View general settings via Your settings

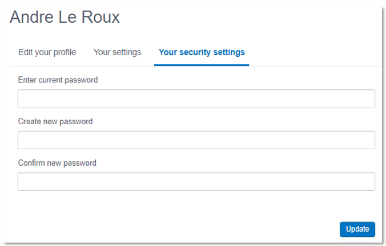[117, 52]
